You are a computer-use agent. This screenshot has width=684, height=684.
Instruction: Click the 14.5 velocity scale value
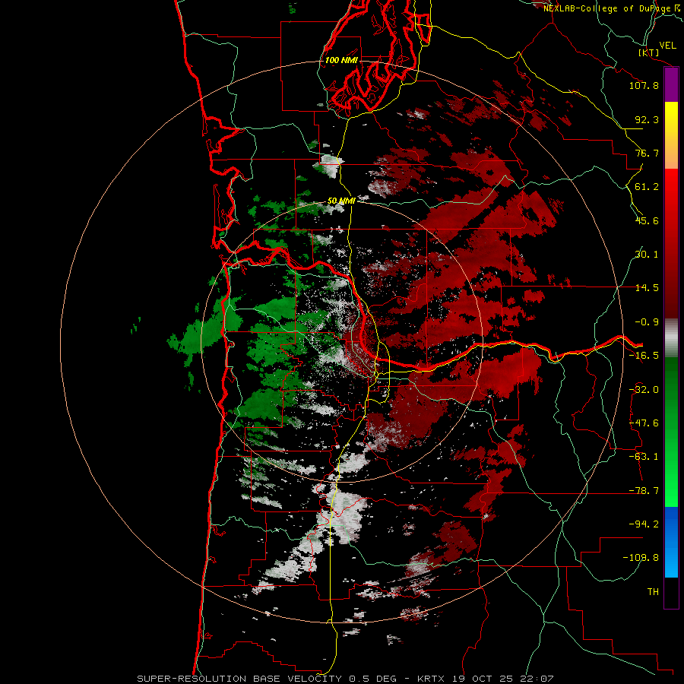click(647, 288)
